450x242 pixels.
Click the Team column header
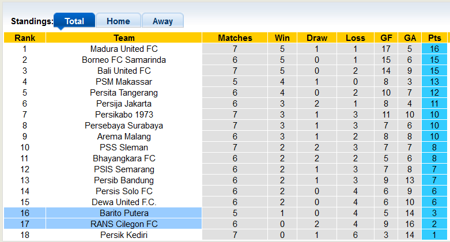[x=124, y=38]
